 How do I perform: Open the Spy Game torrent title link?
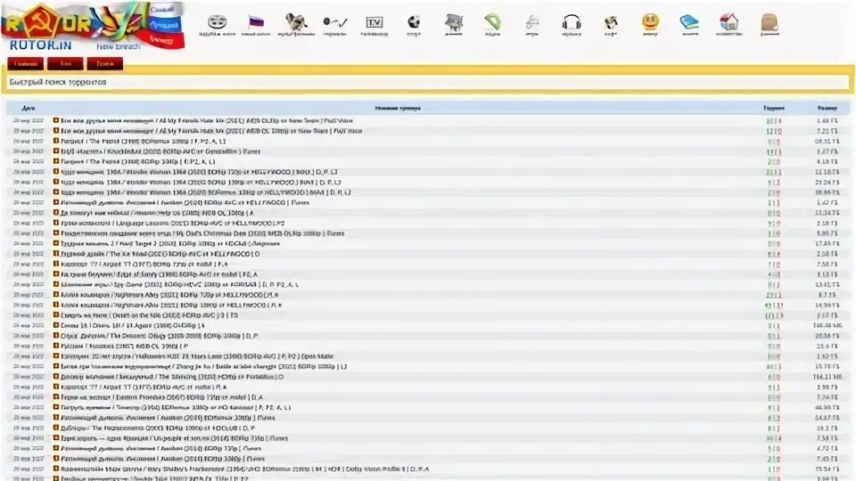pos(179,285)
